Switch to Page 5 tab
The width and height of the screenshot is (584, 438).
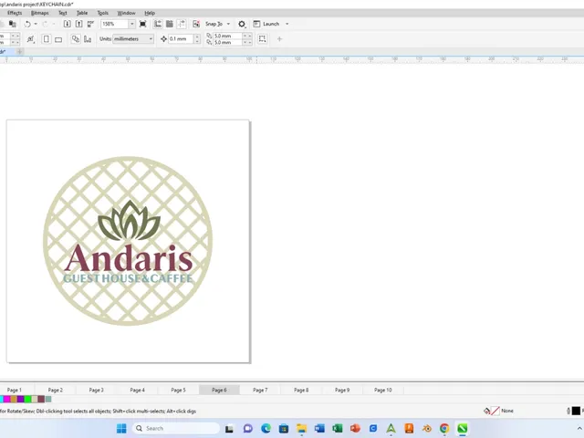(x=179, y=390)
